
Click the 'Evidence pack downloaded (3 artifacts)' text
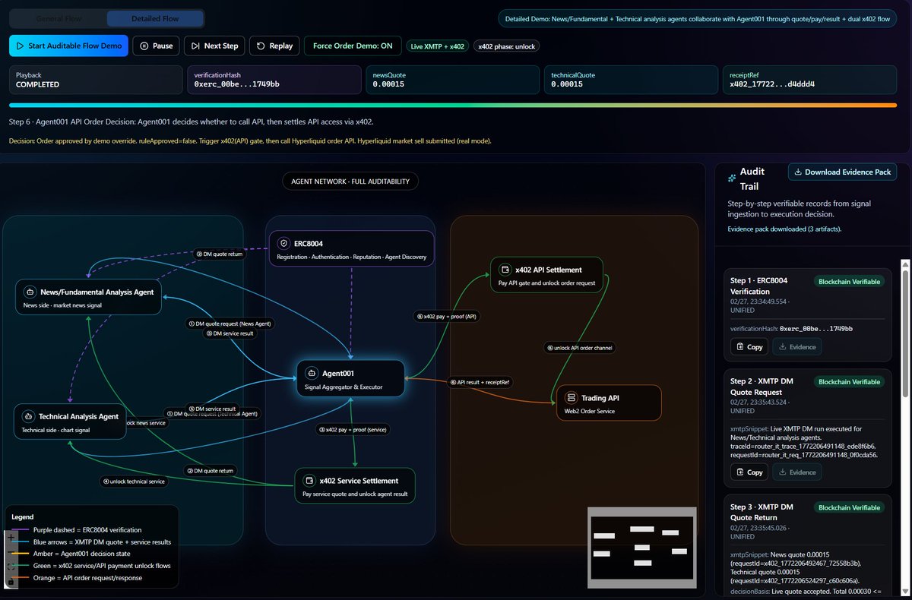coord(784,229)
